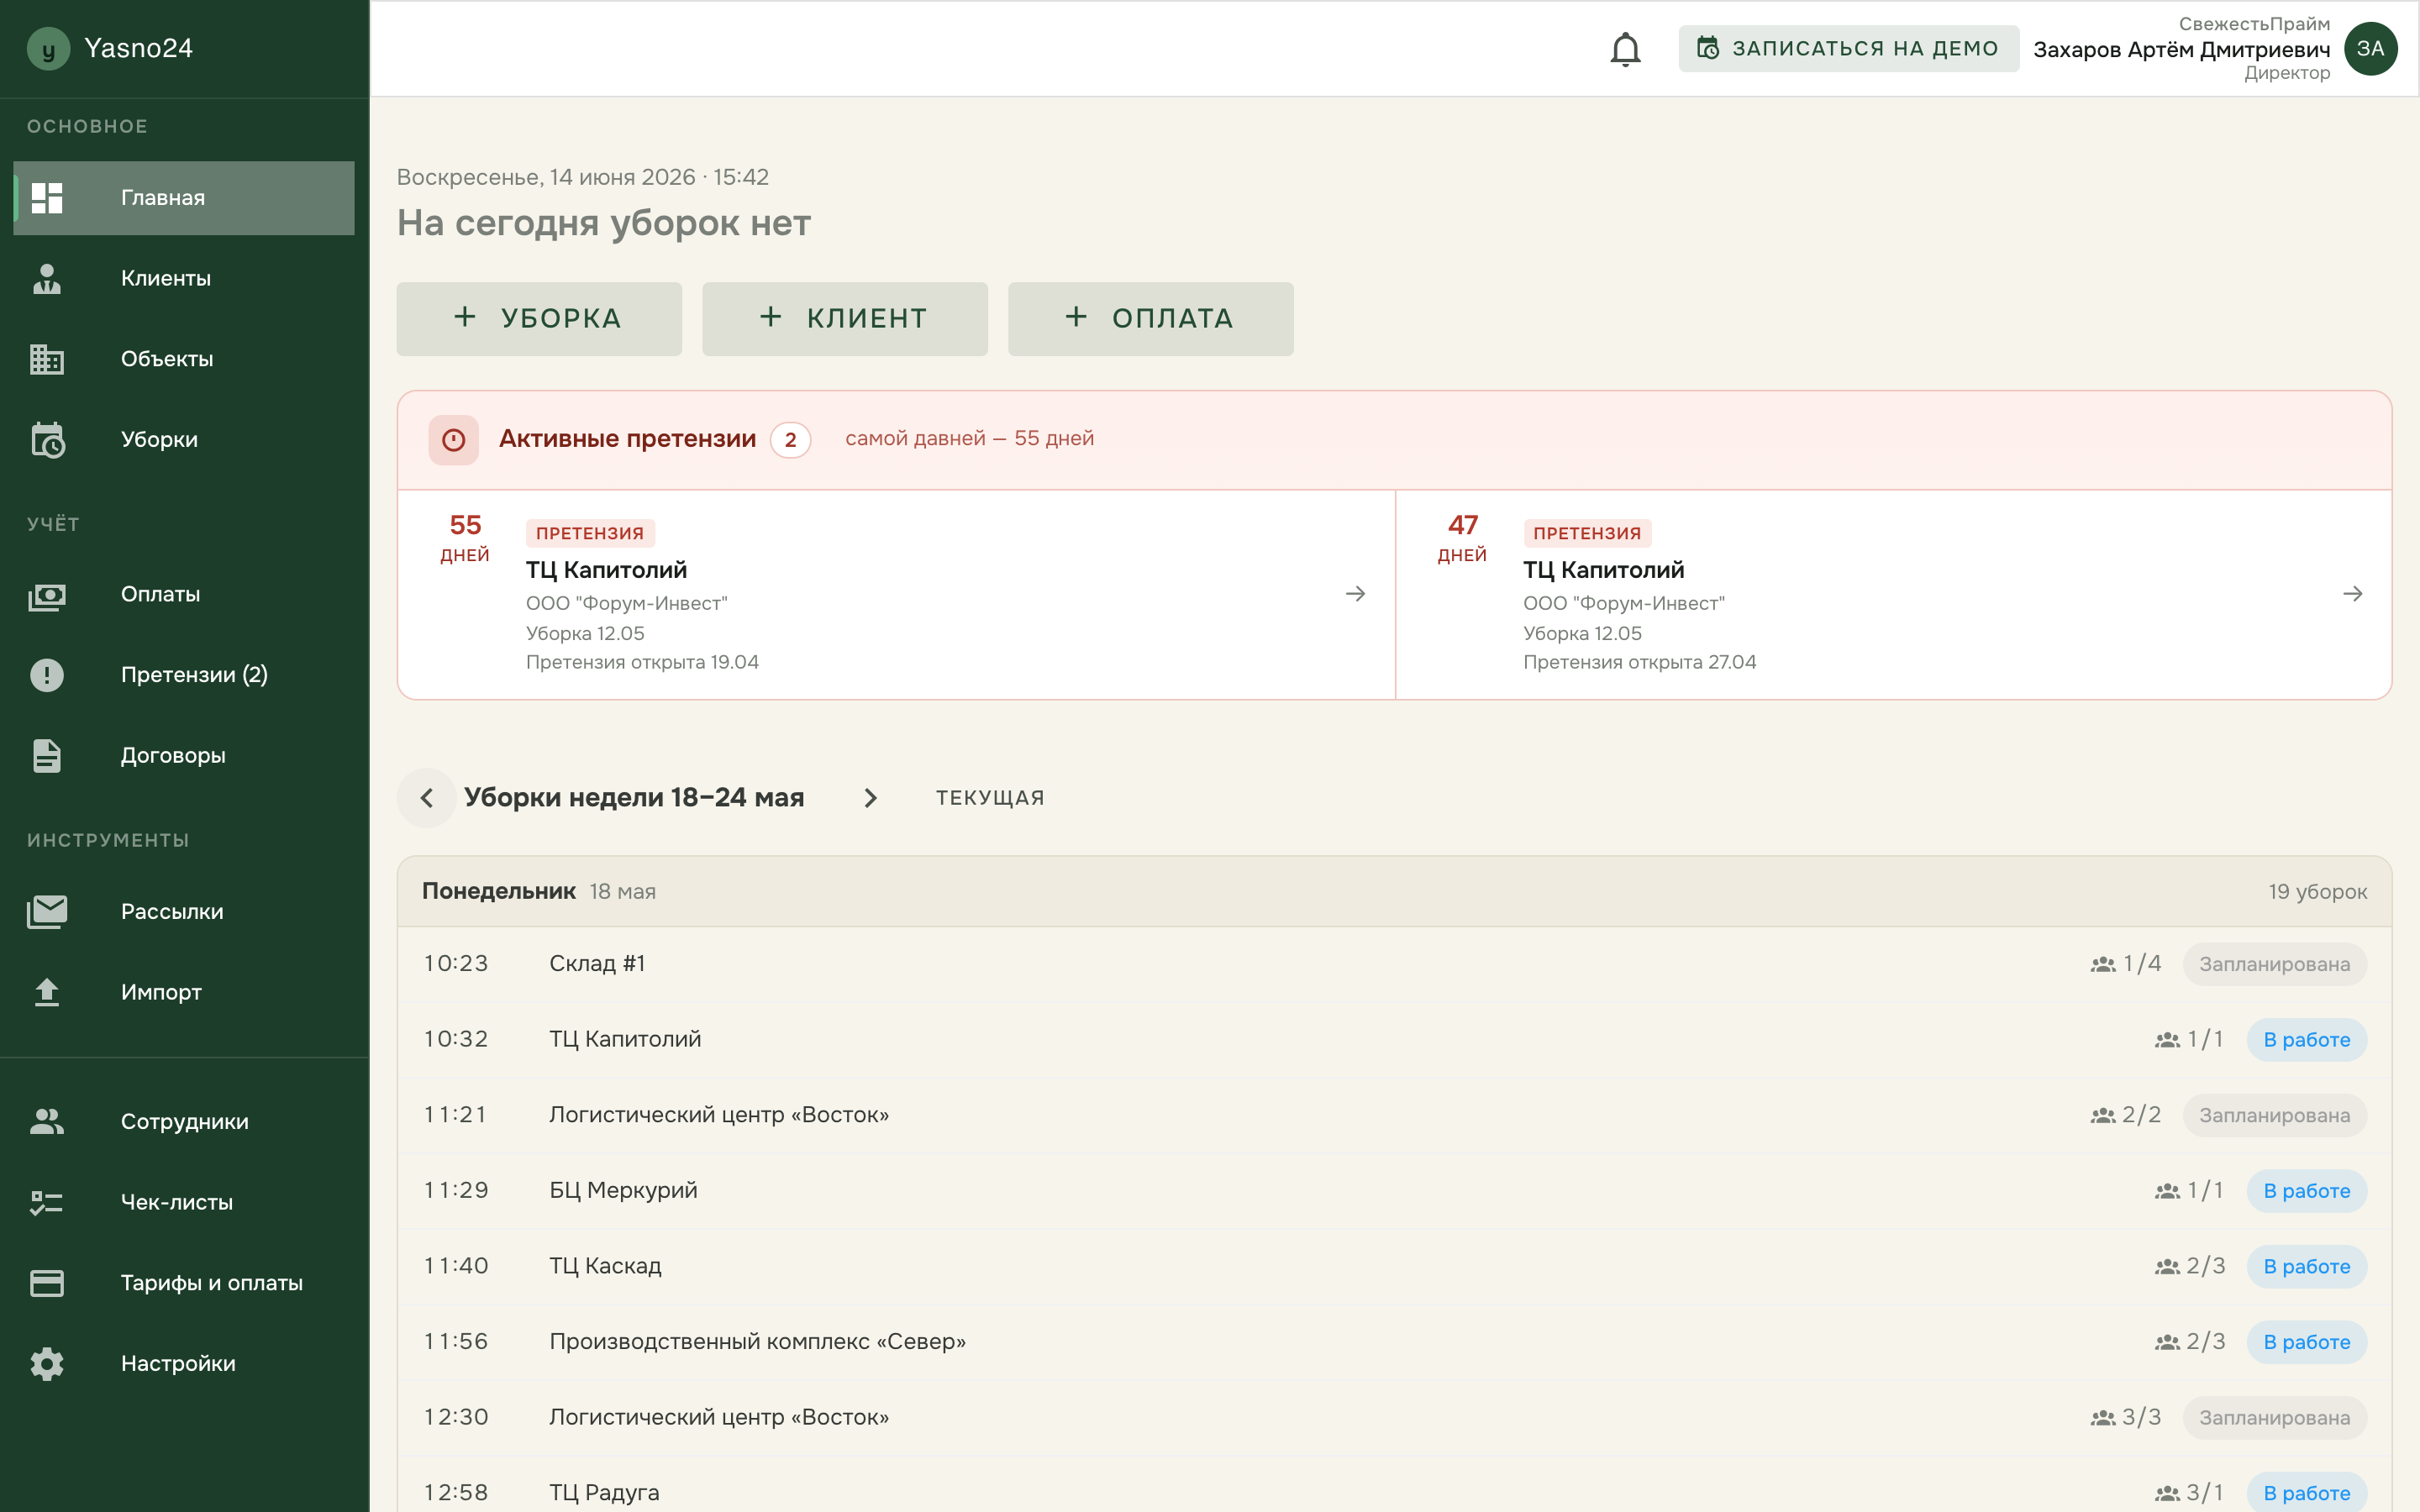Open the 10:32 ТЦ Капитолий cleaning row

(1394, 1039)
